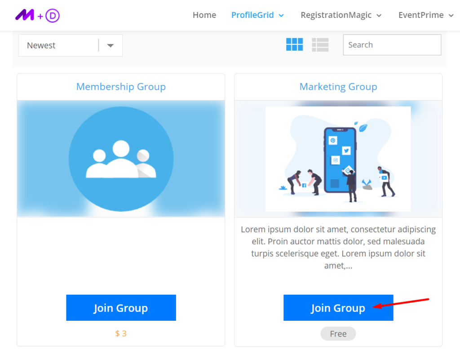Click the Free badge under Marketing Group

pyautogui.click(x=338, y=333)
